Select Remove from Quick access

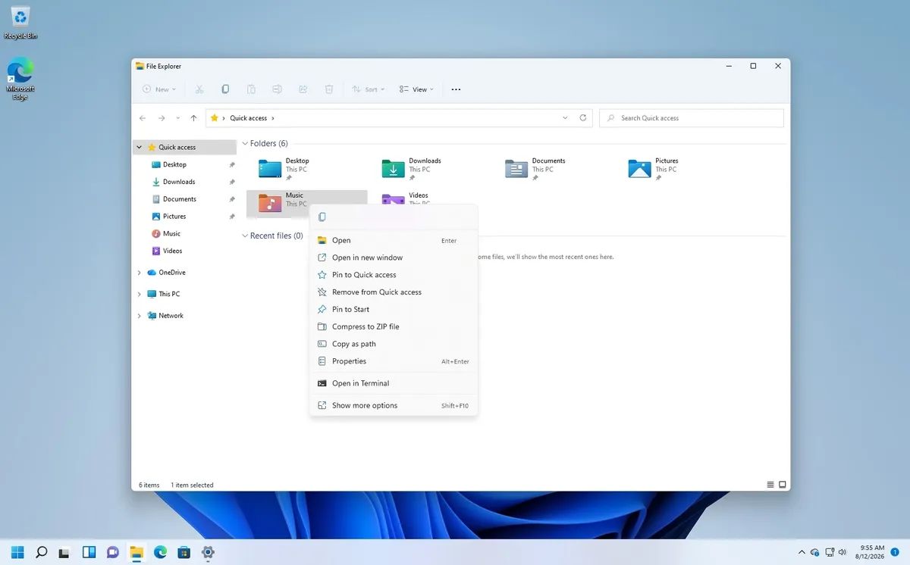(394, 292)
